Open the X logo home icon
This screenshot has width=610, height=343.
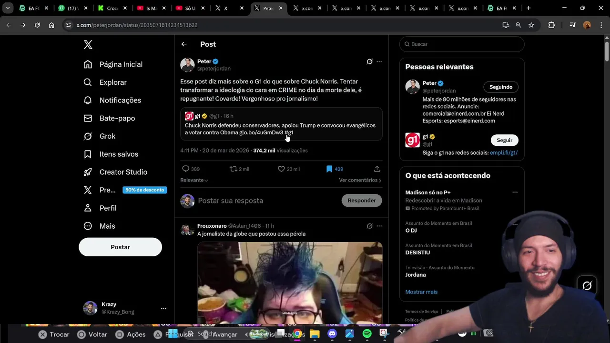88,45
